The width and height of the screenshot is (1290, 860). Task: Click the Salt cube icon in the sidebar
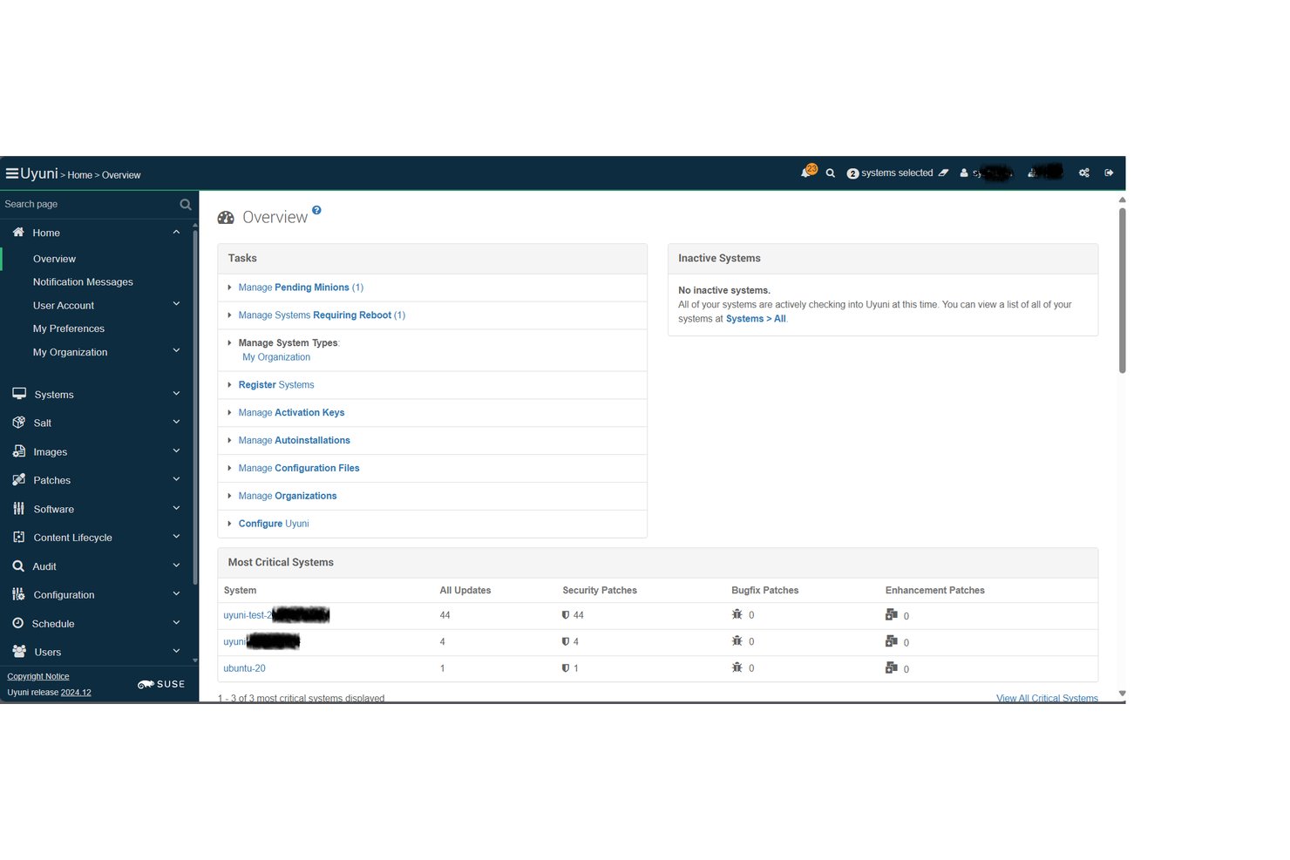[x=19, y=423]
